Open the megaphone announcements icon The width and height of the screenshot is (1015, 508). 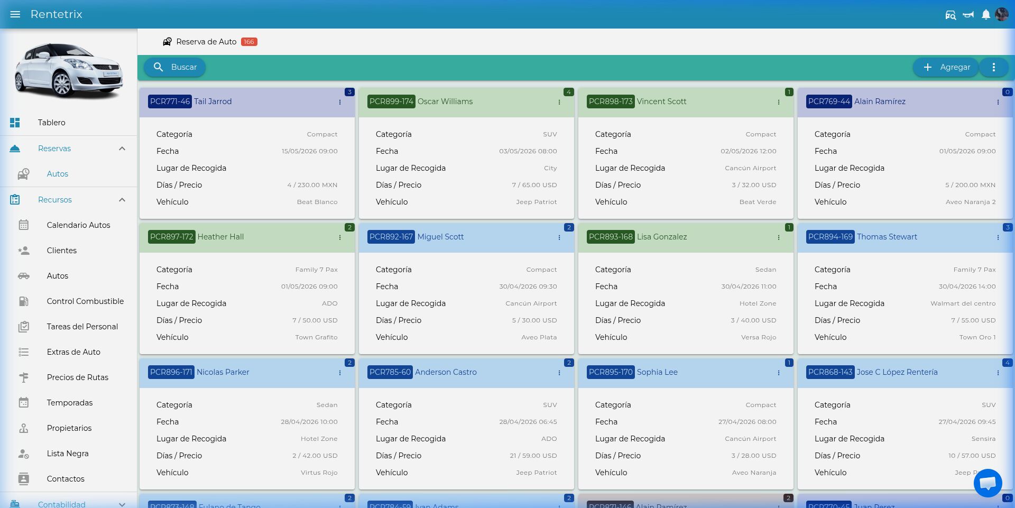[x=968, y=15]
